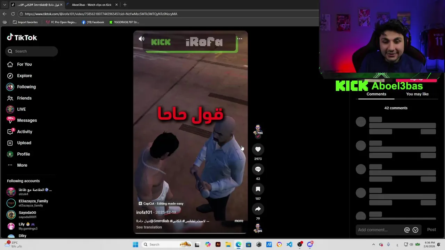Open the Facebook bookmark
445x250 pixels.
(x=93, y=22)
